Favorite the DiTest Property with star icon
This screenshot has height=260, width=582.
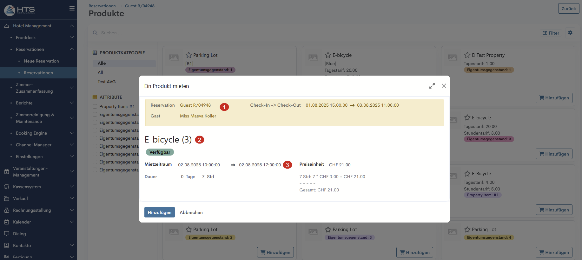467,55
